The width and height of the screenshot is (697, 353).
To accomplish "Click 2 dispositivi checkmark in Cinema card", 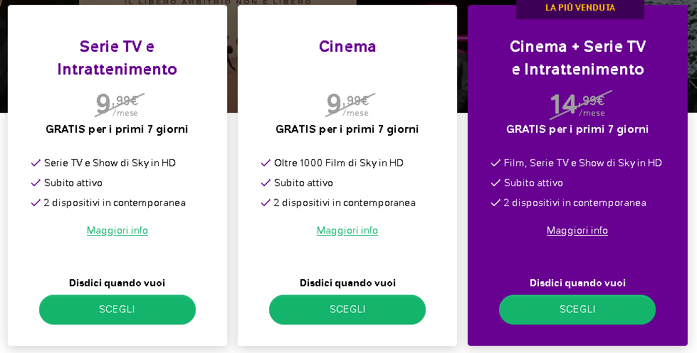I will point(266,202).
